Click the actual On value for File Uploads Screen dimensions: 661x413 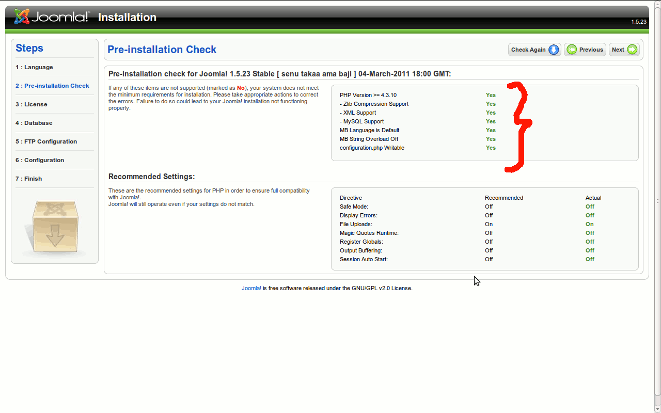(x=590, y=224)
